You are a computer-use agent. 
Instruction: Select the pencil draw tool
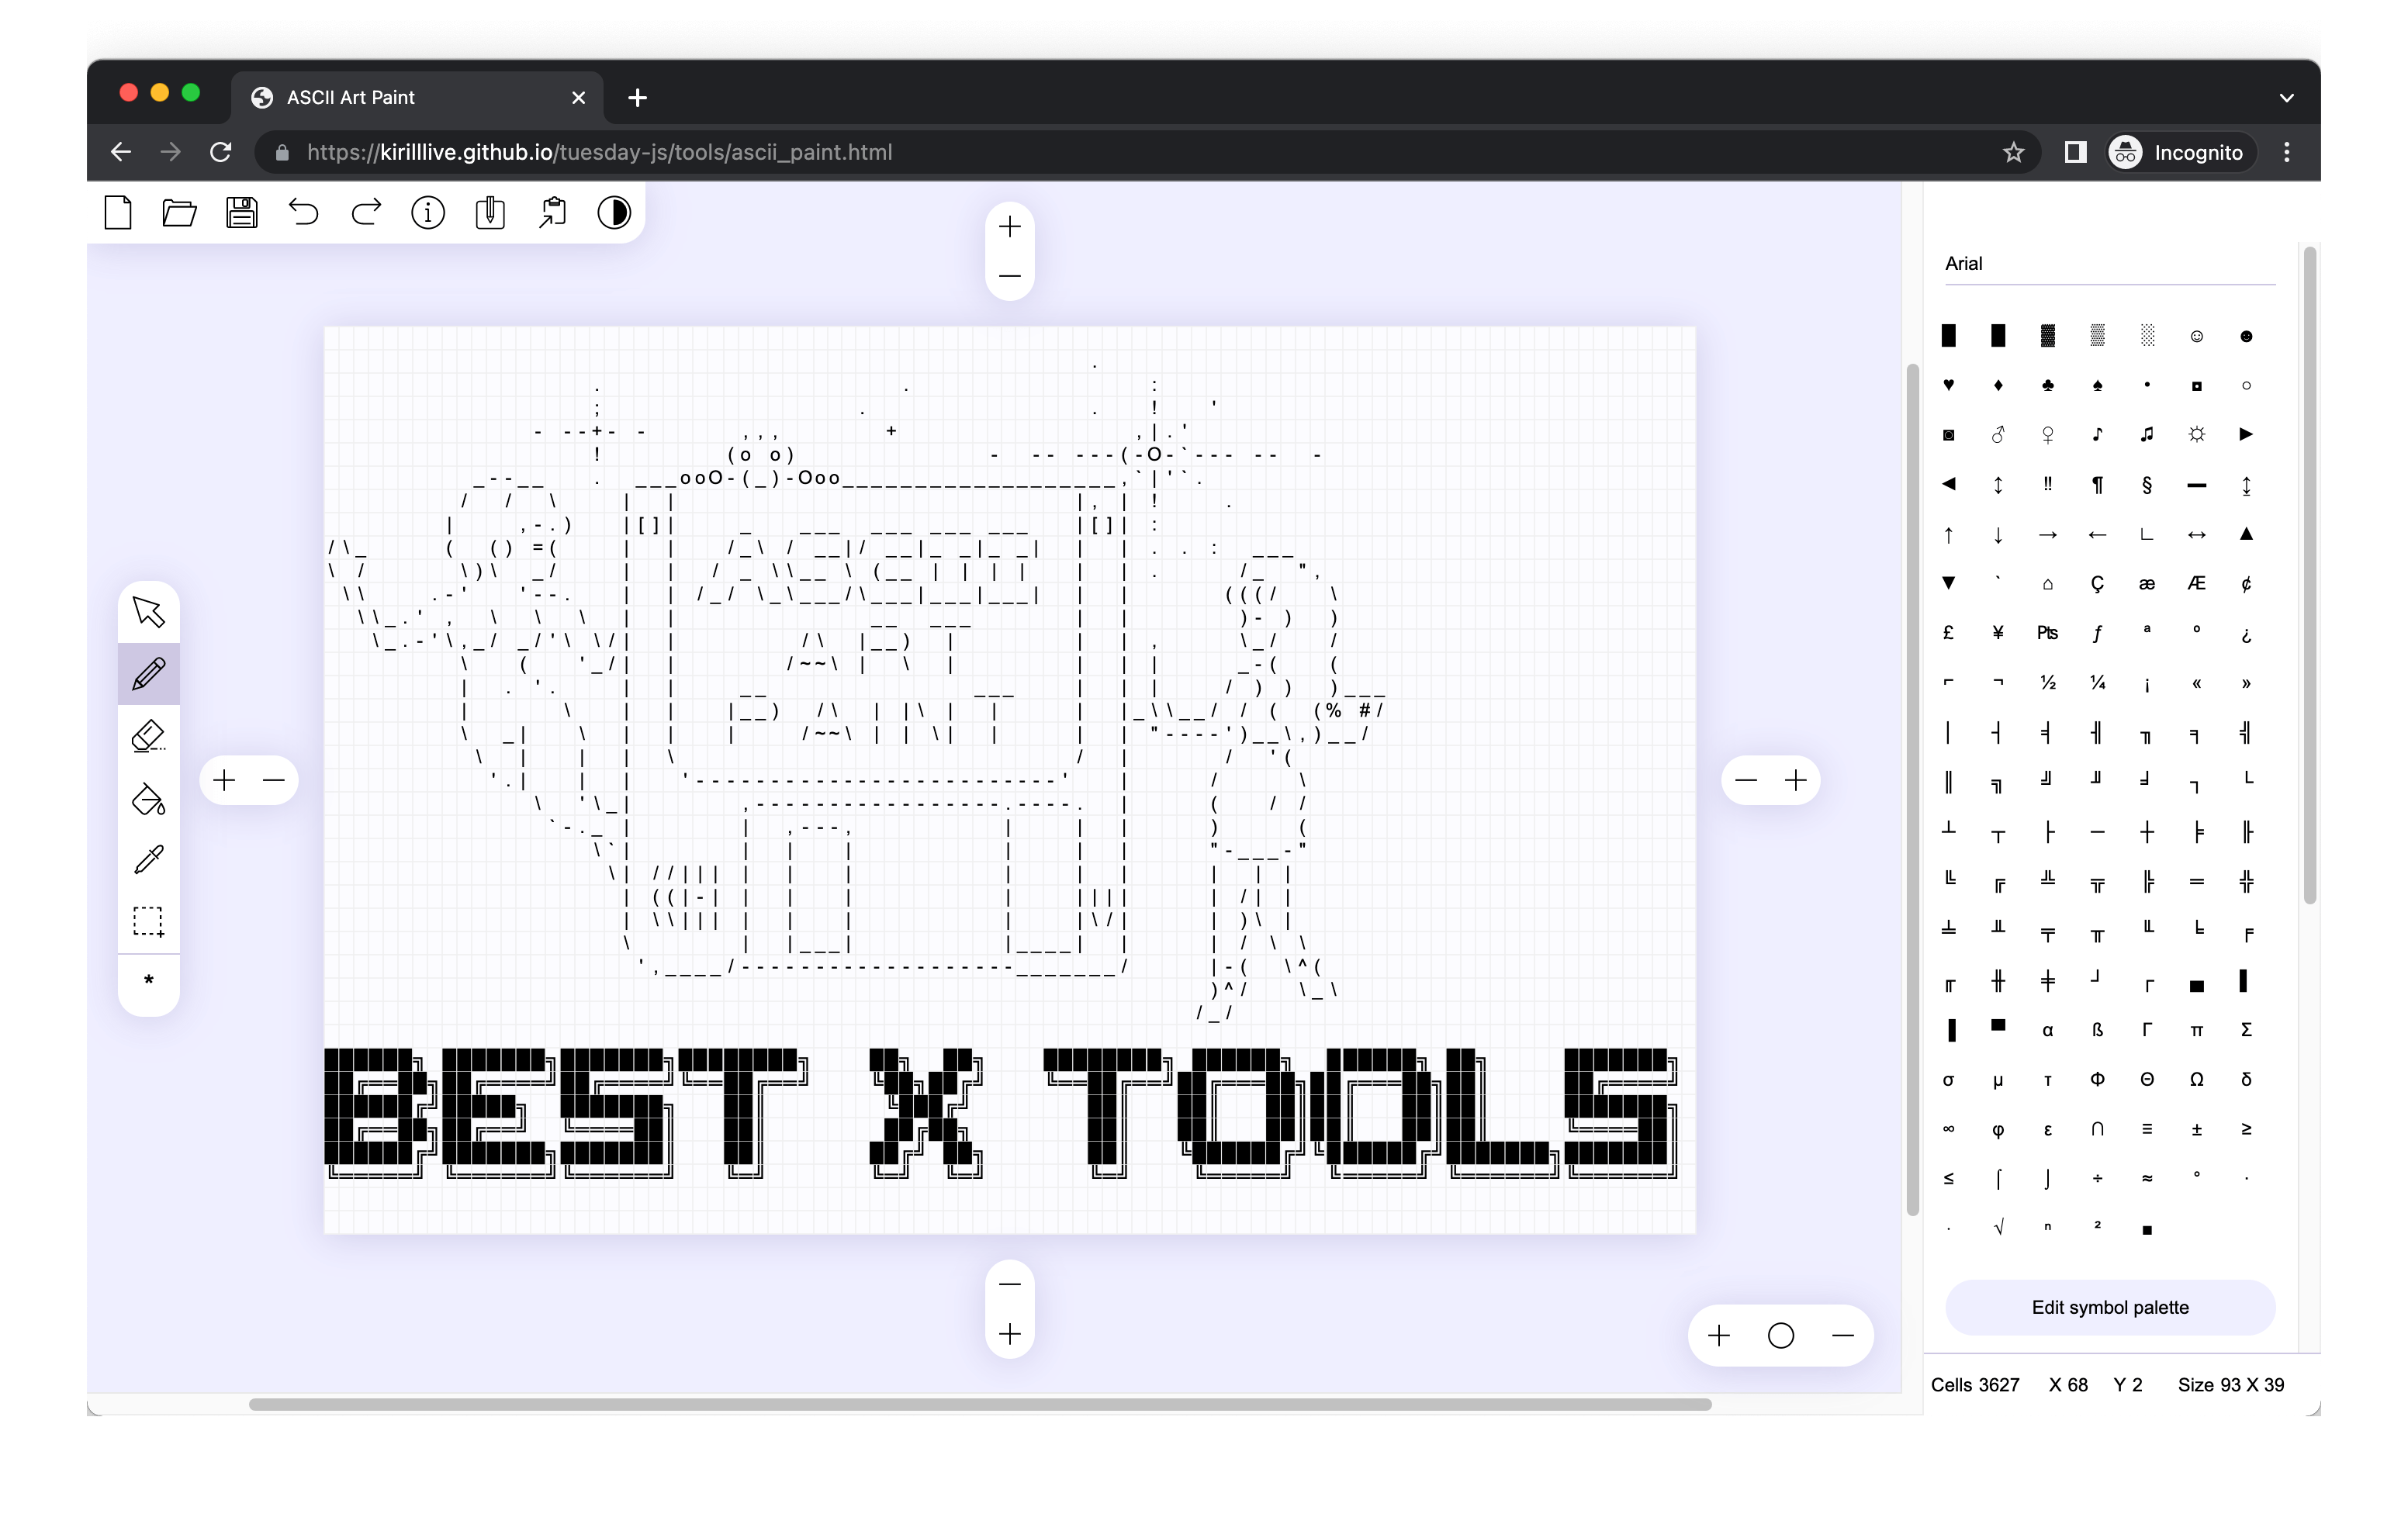[x=149, y=673]
